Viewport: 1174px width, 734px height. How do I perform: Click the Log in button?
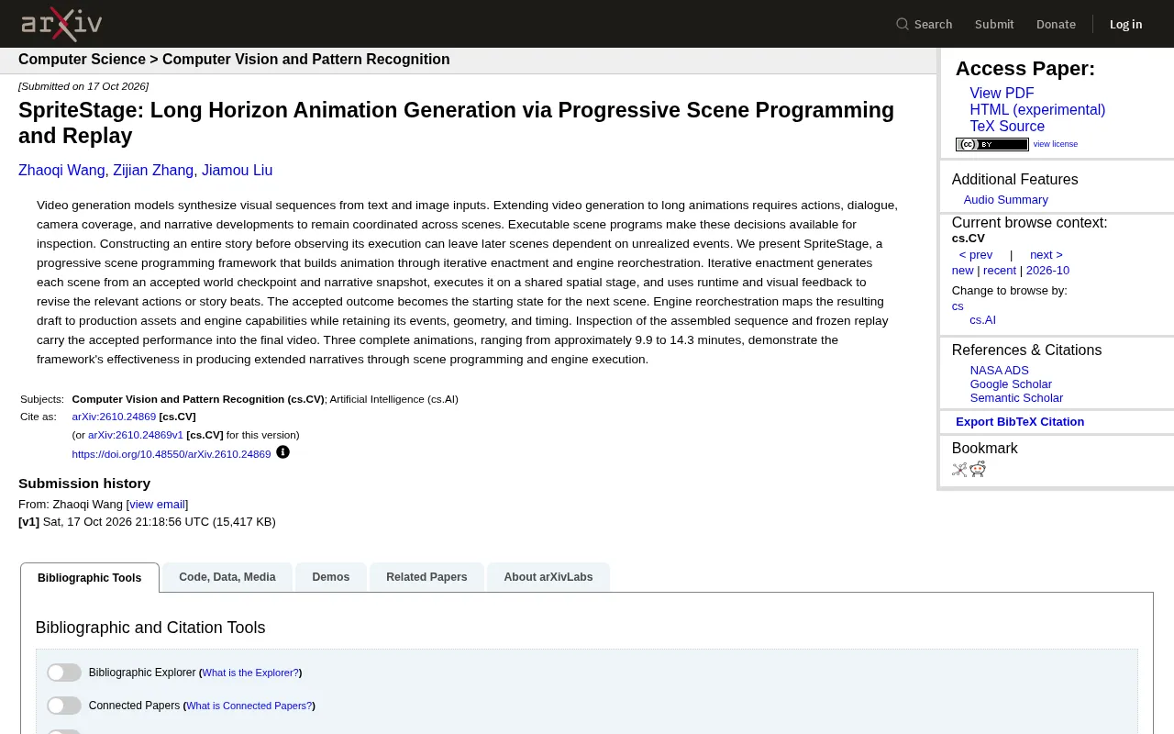click(x=1125, y=24)
